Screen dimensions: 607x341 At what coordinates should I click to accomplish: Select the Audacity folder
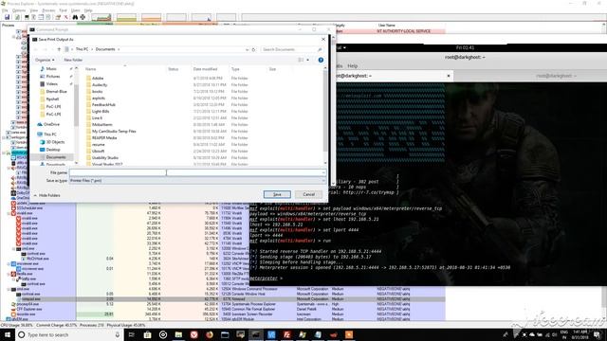[100, 84]
